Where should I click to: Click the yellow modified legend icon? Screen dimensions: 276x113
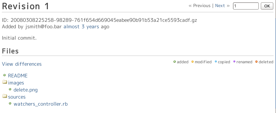coord(192,62)
